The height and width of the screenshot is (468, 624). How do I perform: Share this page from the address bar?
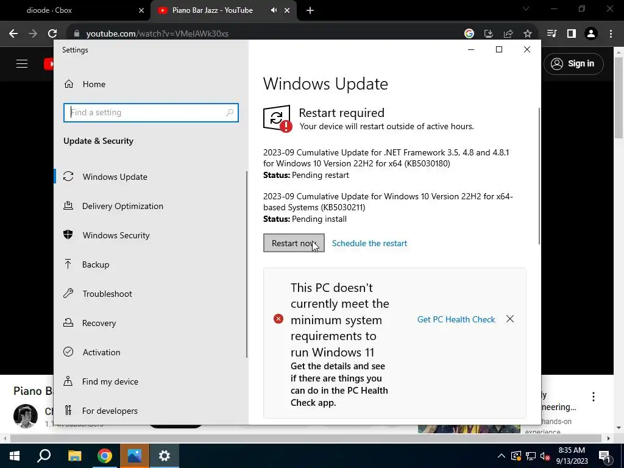pyautogui.click(x=508, y=34)
